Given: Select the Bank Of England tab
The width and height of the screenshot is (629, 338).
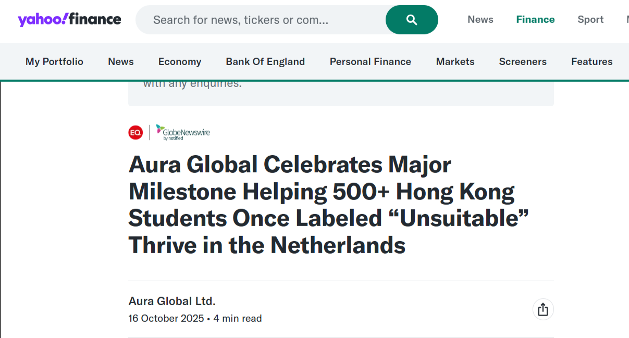Looking at the screenshot, I should pyautogui.click(x=265, y=61).
